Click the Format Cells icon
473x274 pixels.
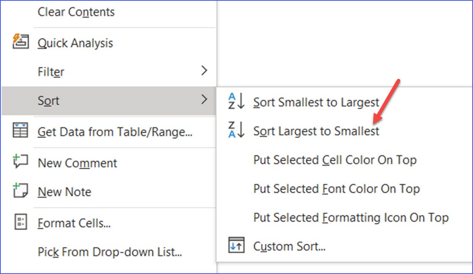20,222
